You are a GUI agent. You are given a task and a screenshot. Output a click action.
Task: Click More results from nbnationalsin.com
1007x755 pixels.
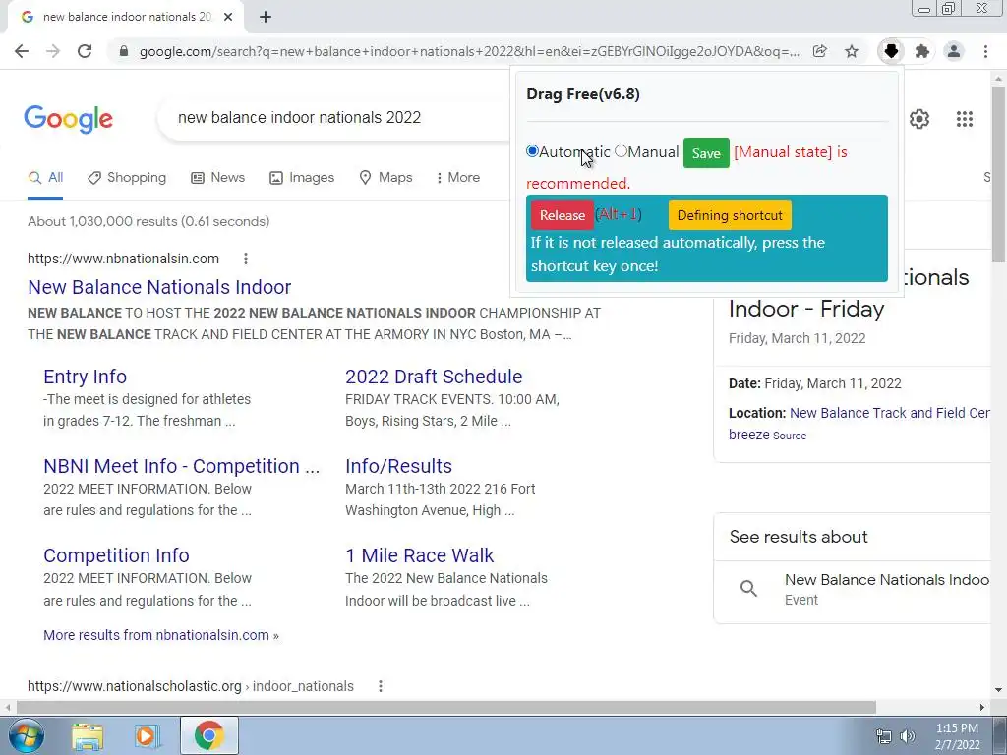[160, 635]
